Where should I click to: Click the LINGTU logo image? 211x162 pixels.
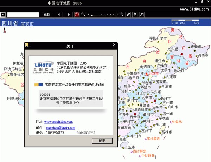pyautogui.click(x=44, y=67)
